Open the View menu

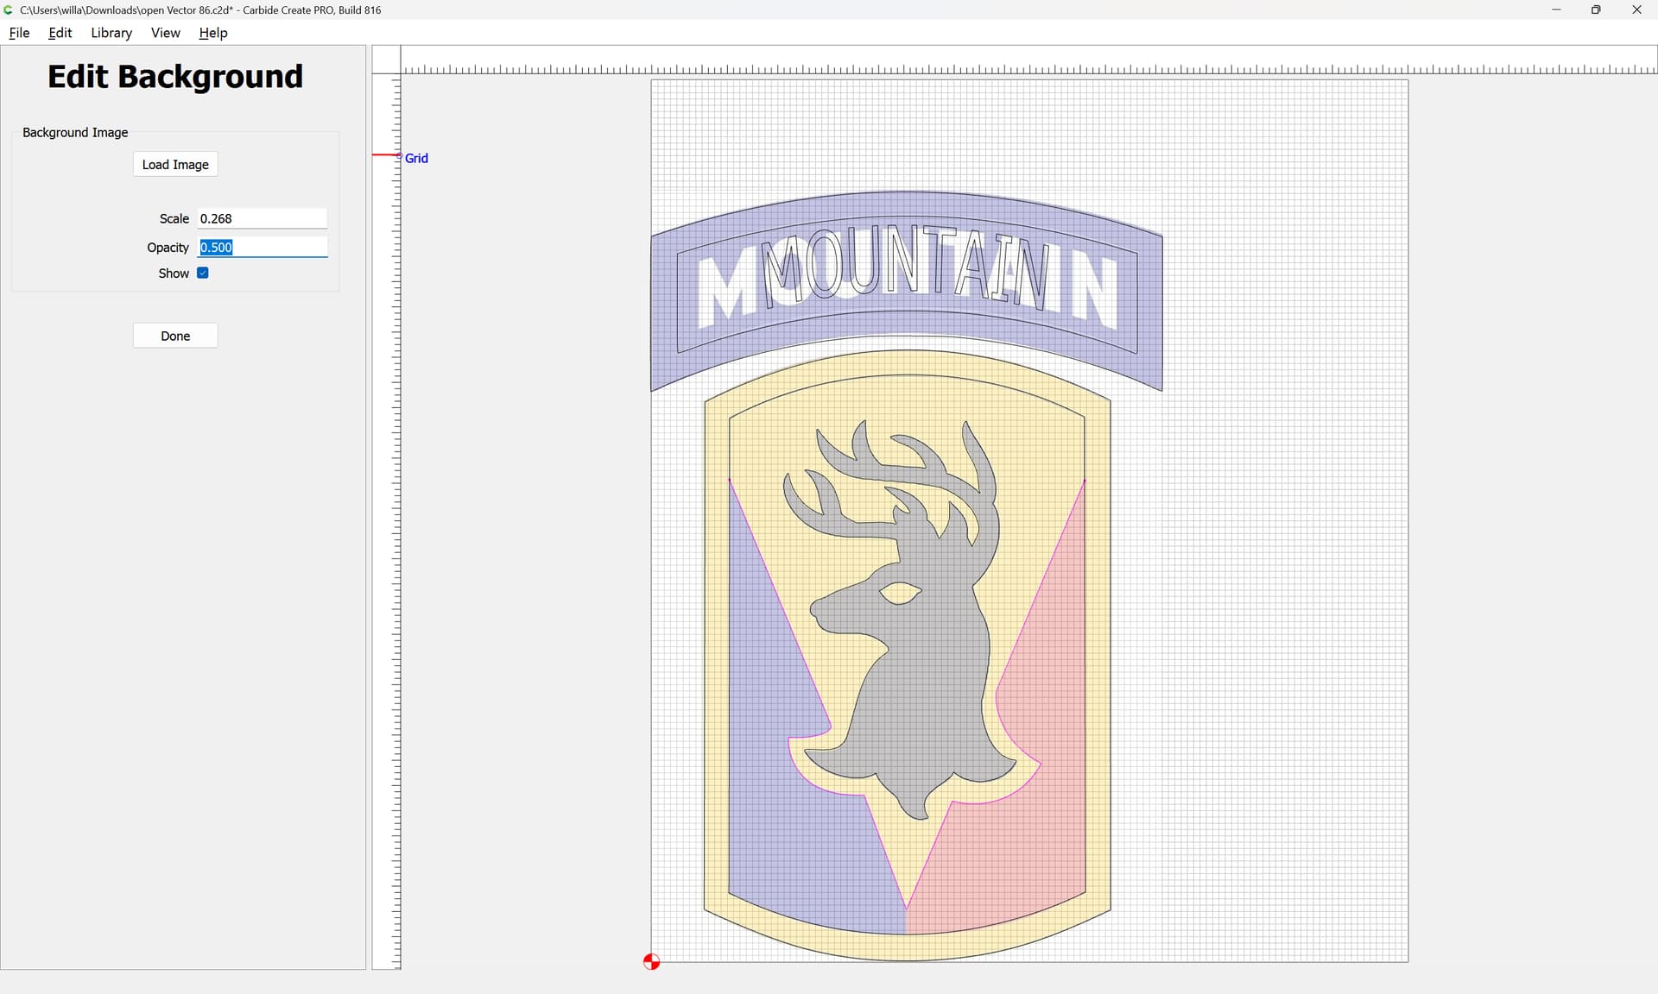[165, 33]
